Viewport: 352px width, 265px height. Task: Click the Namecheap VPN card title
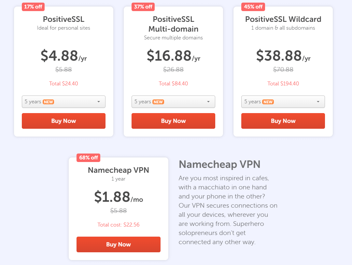(x=119, y=170)
